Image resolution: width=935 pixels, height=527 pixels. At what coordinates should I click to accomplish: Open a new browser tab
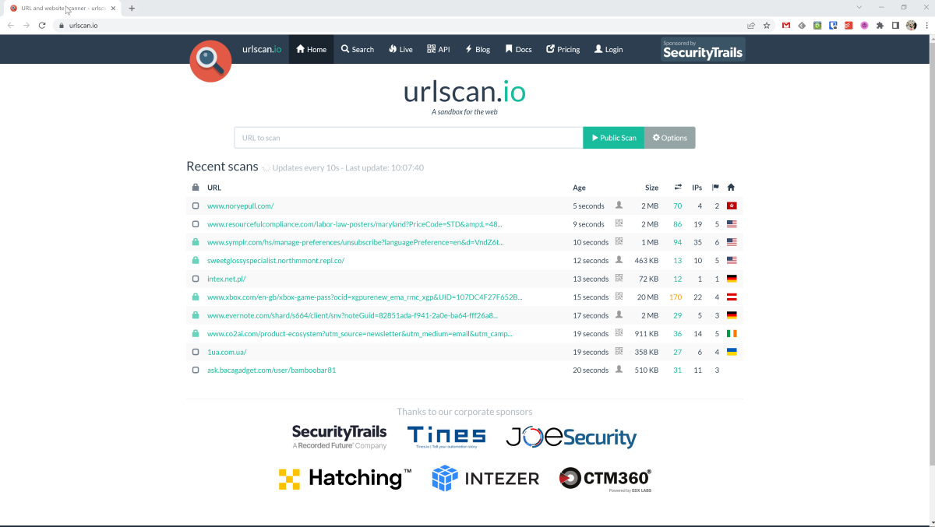pyautogui.click(x=132, y=8)
